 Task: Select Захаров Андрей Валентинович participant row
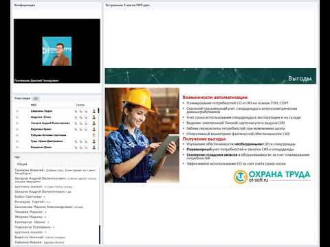56,123
